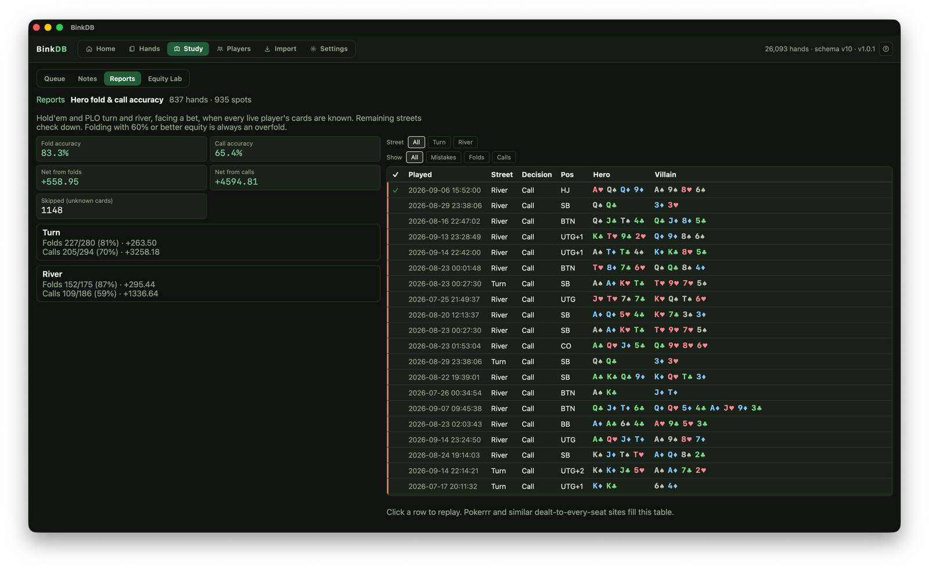Replay the 2026-07-25 21:49:37 hand
Image resolution: width=929 pixels, height=570 pixels.
[x=639, y=300]
